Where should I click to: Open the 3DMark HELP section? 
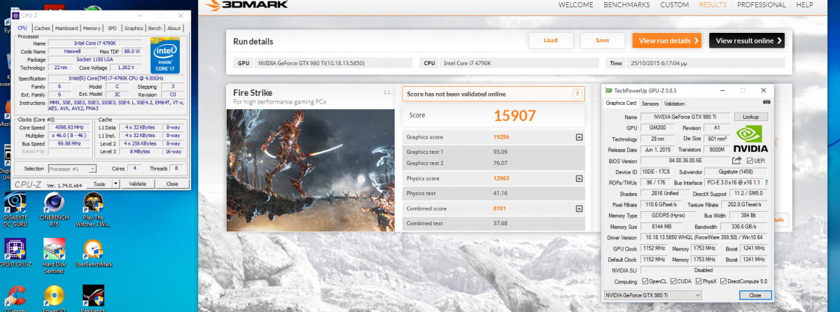(804, 5)
